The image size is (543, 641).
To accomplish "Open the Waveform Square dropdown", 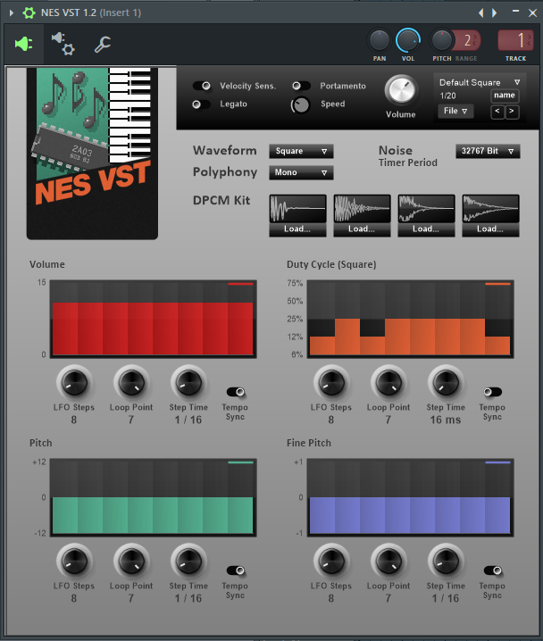I will pyautogui.click(x=301, y=151).
